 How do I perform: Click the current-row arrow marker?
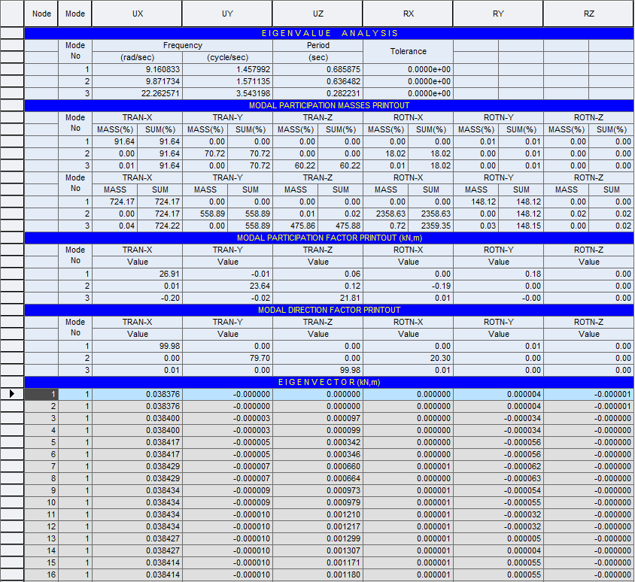click(x=12, y=394)
